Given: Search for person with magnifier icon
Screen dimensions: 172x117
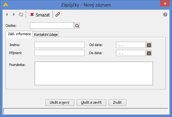Looking at the screenshot, I should 77,26.
